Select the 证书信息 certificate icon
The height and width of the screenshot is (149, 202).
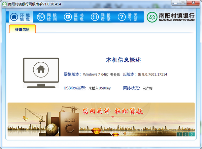coord(68,17)
